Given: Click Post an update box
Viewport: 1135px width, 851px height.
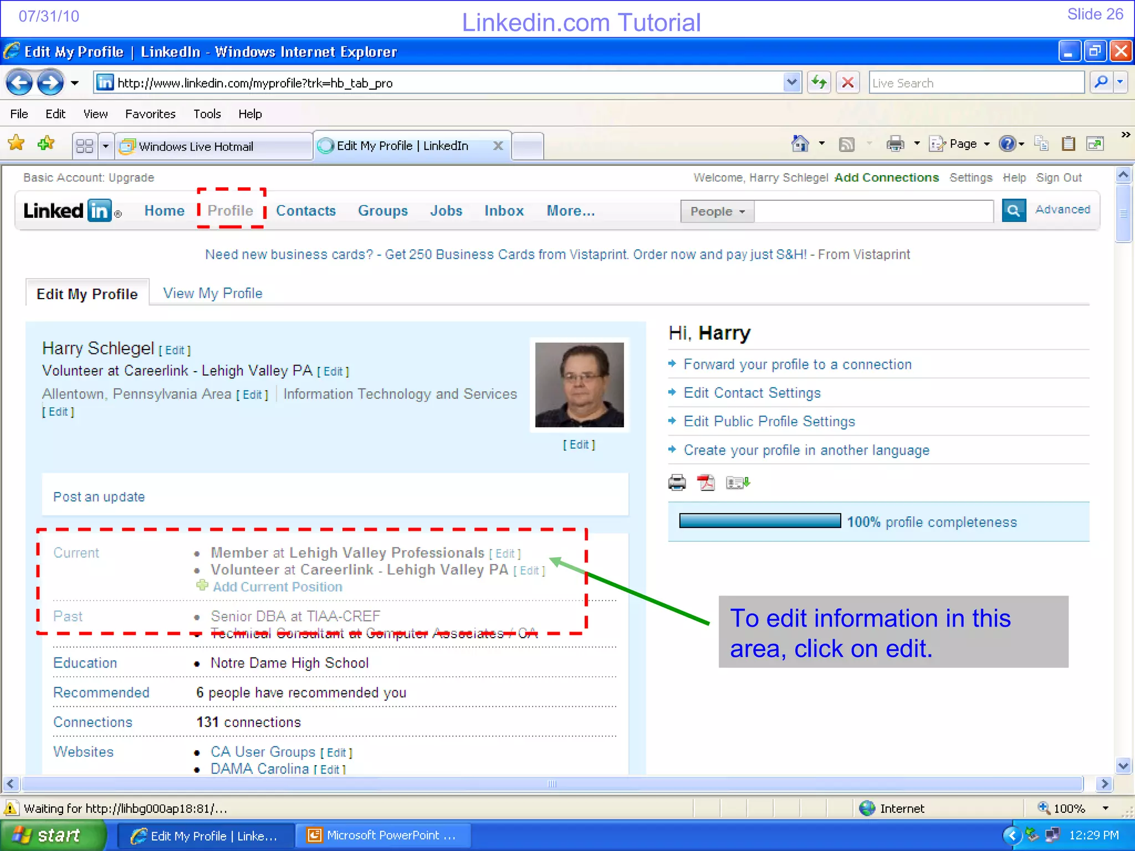Looking at the screenshot, I should click(335, 494).
